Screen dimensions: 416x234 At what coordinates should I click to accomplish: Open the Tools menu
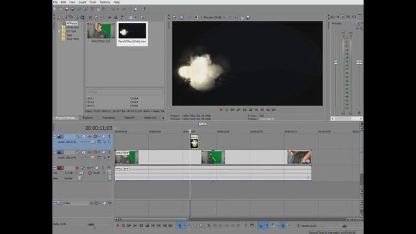click(x=92, y=2)
